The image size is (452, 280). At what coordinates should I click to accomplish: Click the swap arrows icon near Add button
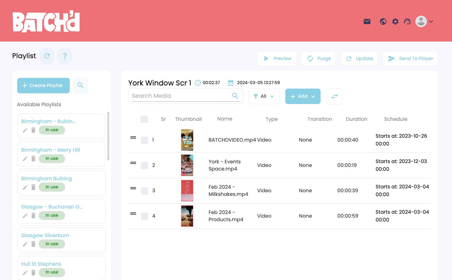pyautogui.click(x=334, y=96)
